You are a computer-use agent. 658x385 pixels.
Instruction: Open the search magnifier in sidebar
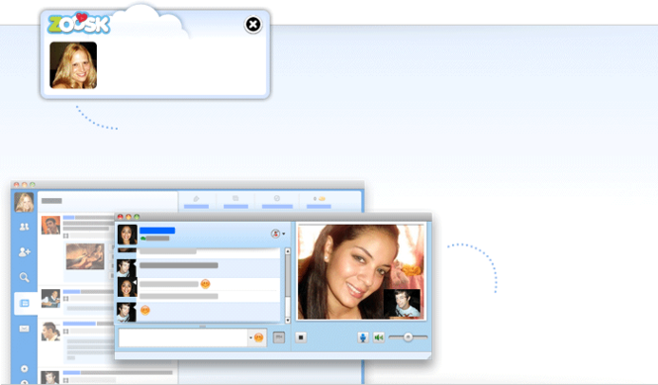[x=25, y=277]
